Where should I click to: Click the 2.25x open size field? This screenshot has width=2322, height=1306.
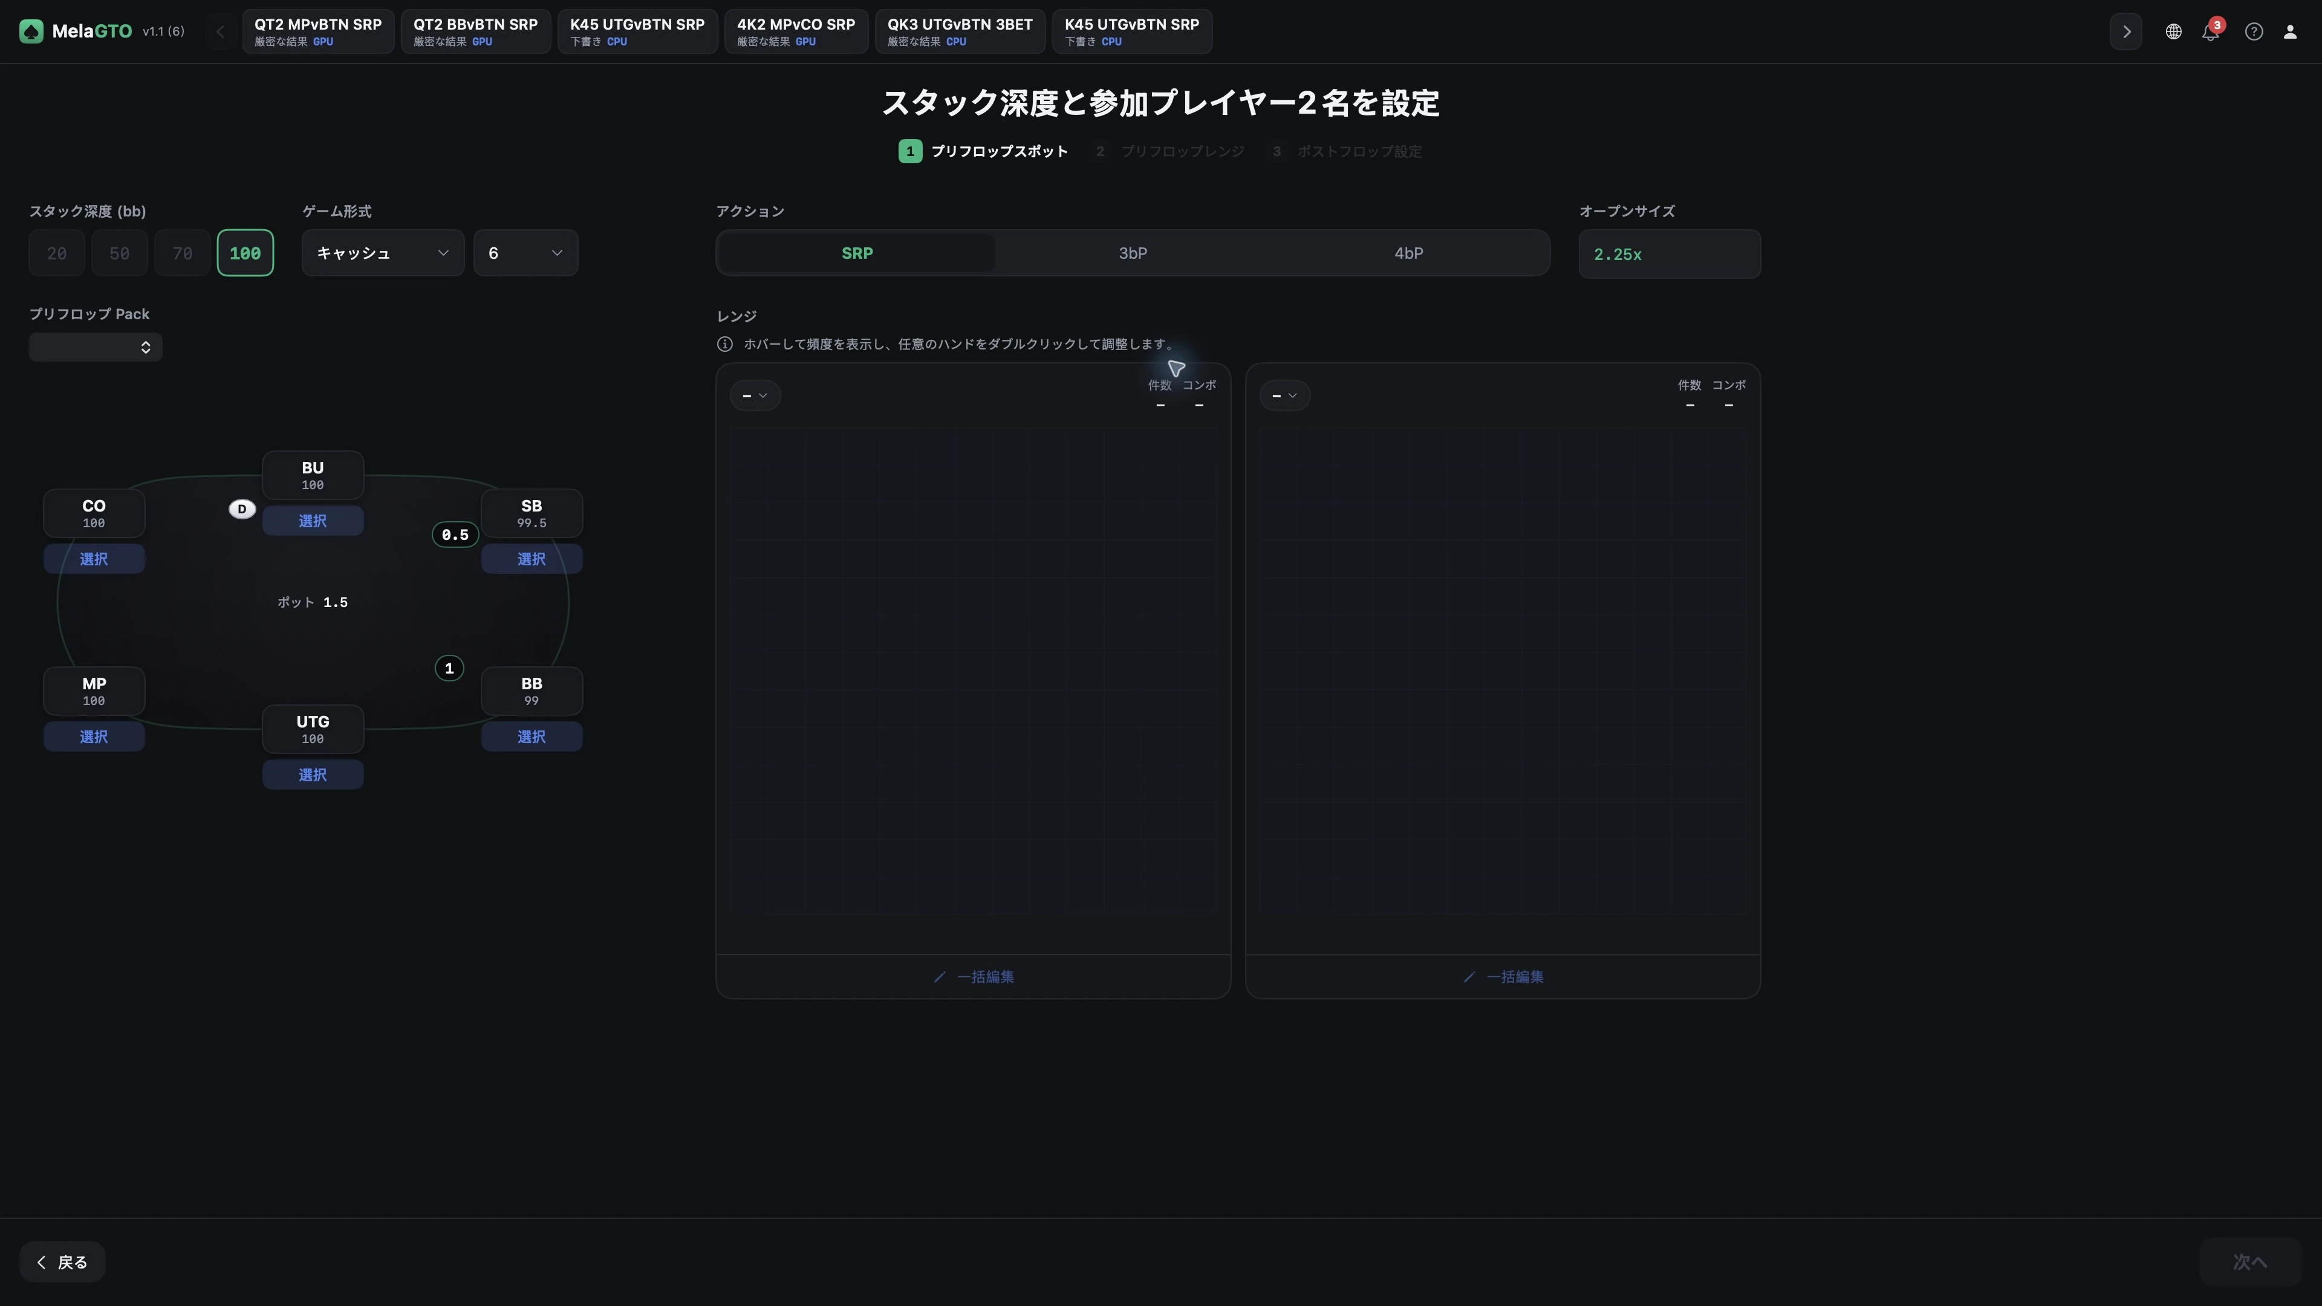click(x=1670, y=254)
